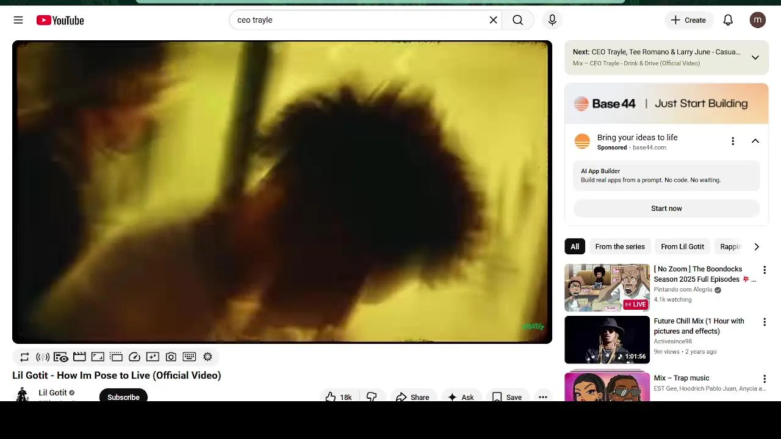The width and height of the screenshot is (781, 439).
Task: Open the Base44 ad options menu
Action: (733, 141)
